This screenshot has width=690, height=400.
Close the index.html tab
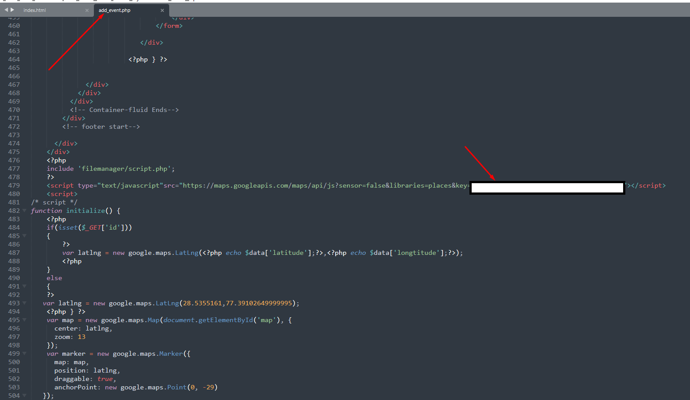tap(87, 10)
